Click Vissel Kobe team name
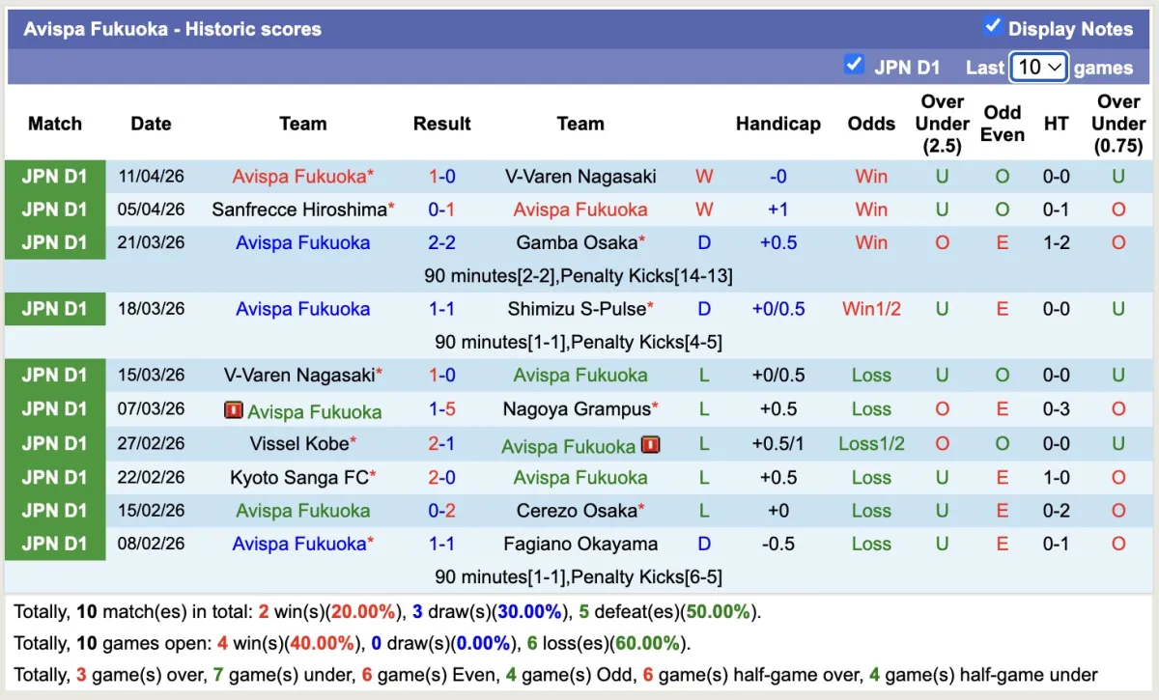 [x=299, y=444]
